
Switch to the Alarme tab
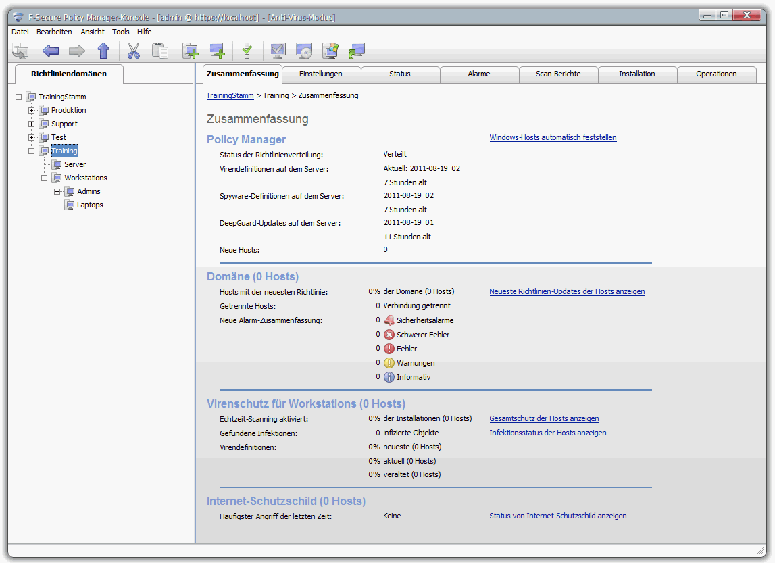(x=479, y=74)
